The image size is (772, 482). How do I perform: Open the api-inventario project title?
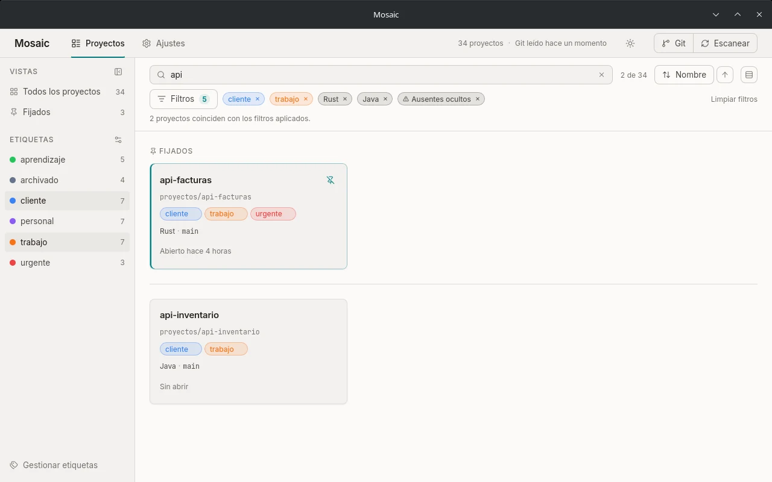click(189, 315)
